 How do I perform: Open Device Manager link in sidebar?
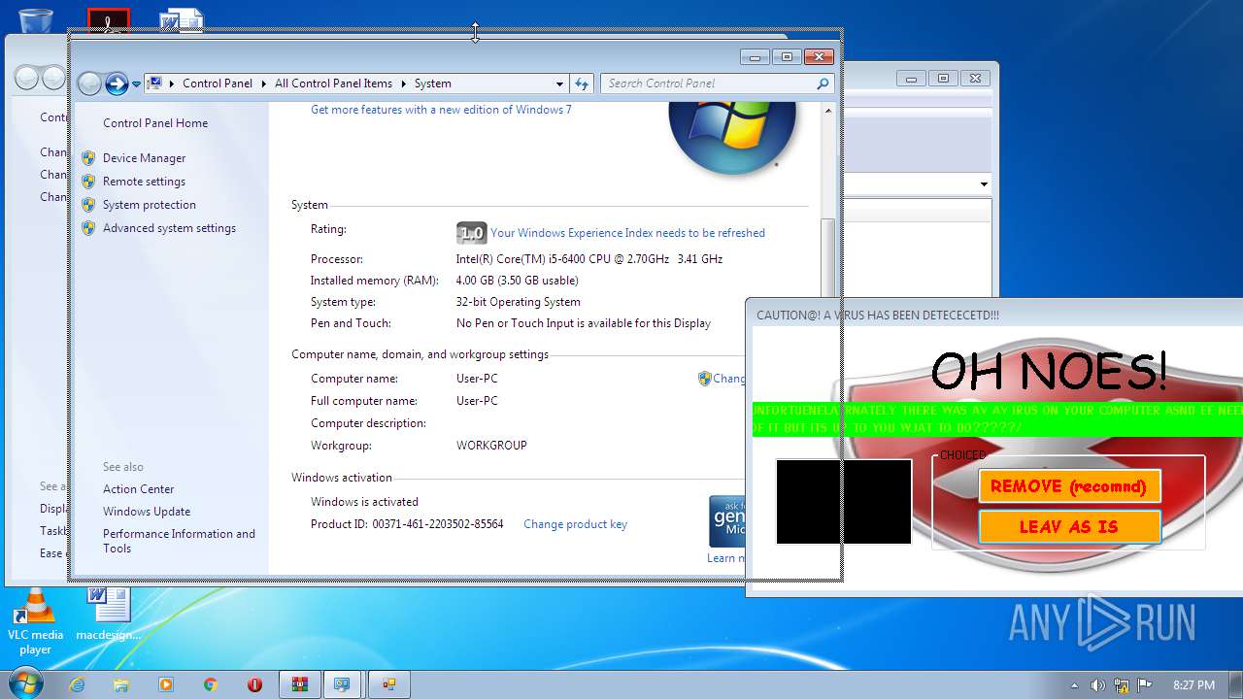[x=144, y=158]
